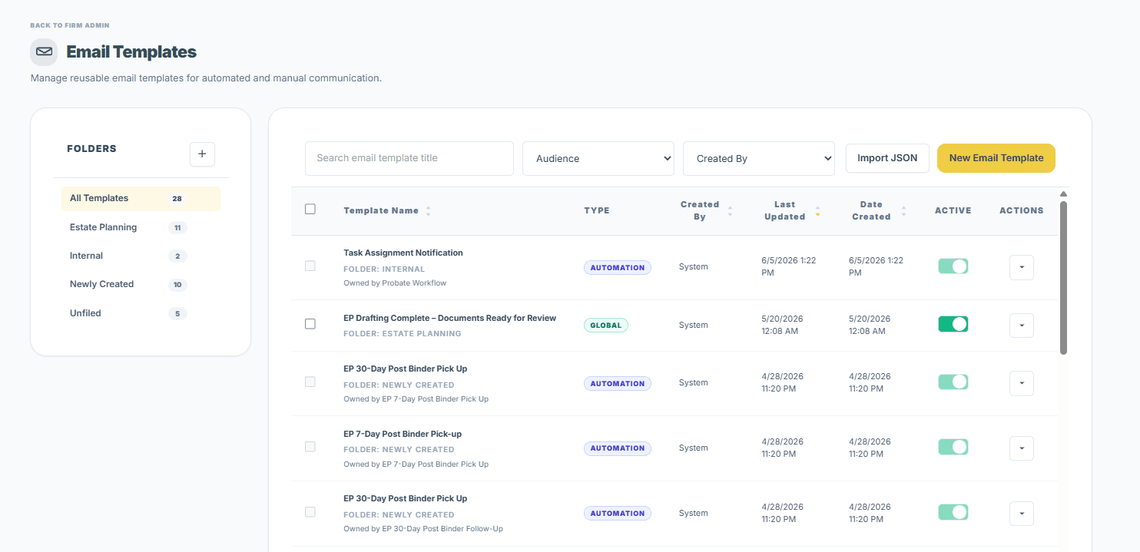1140x552 pixels.
Task: Toggle Active switch for Task Assignment Notification
Action: click(x=953, y=266)
